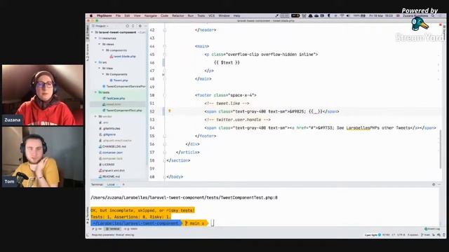Open README.md in project tree

click(x=109, y=176)
